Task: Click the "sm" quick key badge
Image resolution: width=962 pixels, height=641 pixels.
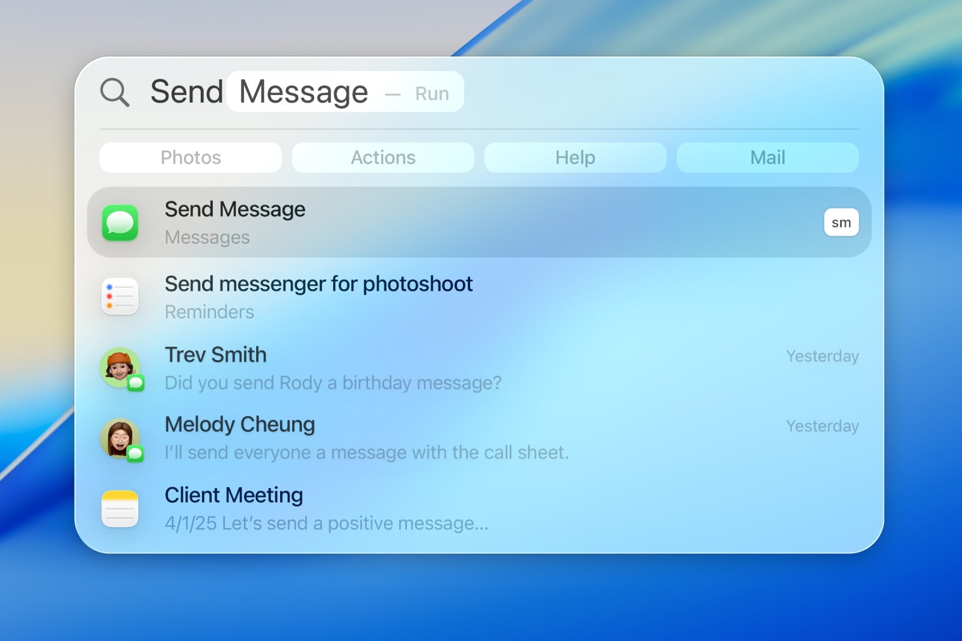Action: tap(841, 222)
